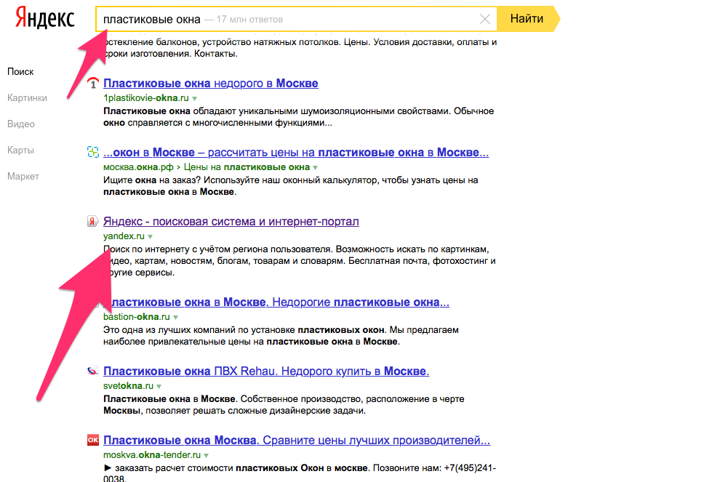The image size is (704, 482).
Task: Open result Недорогие пластиковые окна bastion-okna
Action: click(x=276, y=302)
